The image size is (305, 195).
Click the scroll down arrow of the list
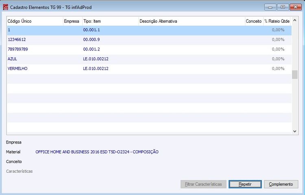pyautogui.click(x=295, y=131)
